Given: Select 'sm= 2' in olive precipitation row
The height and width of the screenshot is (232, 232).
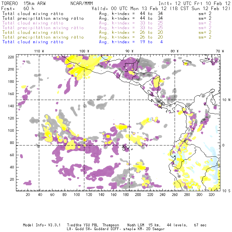Looking at the screenshot, I should (x=205, y=37).
